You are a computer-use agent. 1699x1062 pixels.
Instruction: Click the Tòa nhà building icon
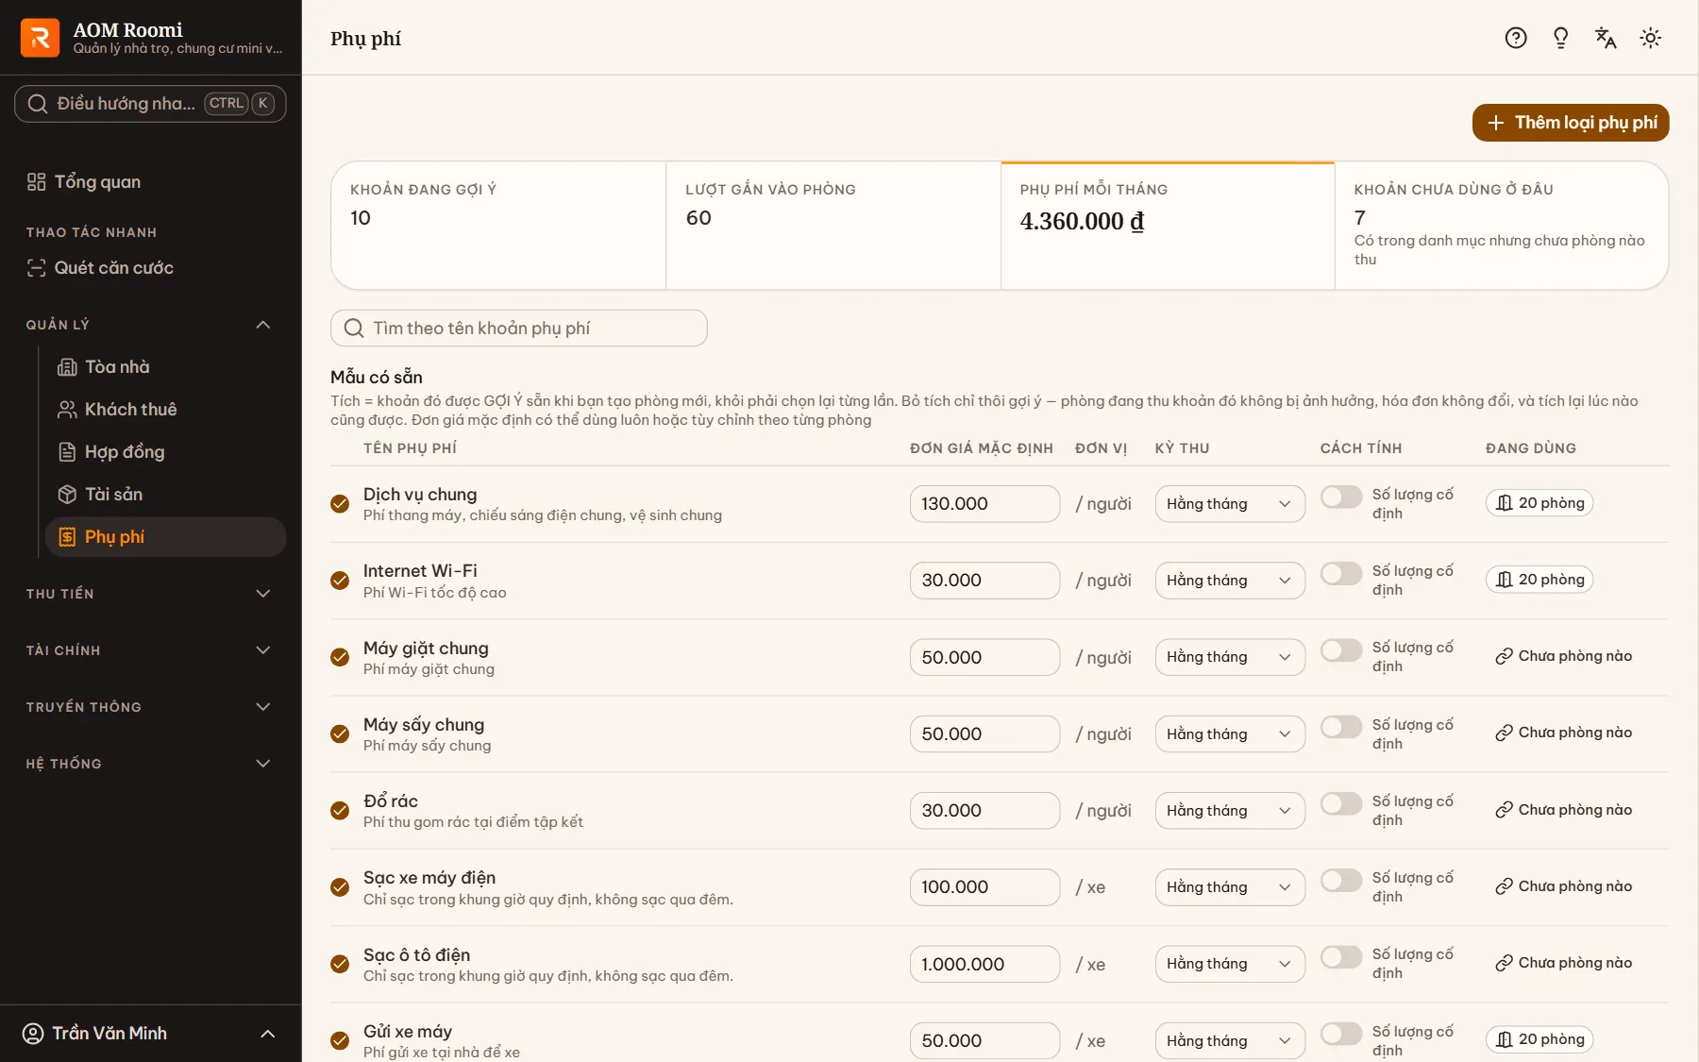67,367
